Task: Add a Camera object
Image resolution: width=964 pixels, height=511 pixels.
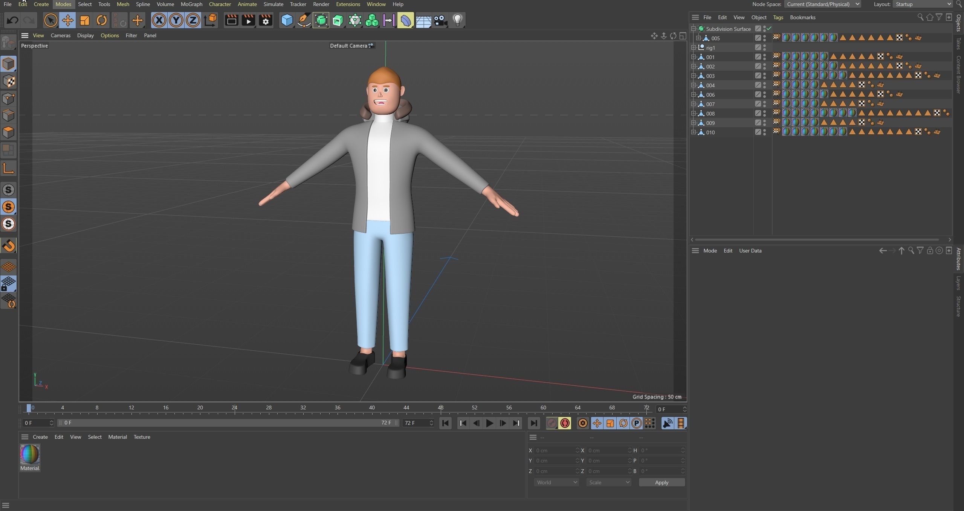Action: [x=440, y=20]
